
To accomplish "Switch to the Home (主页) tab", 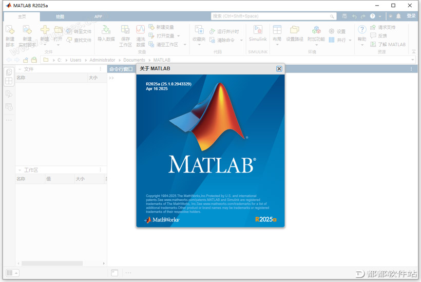I will coord(22,16).
